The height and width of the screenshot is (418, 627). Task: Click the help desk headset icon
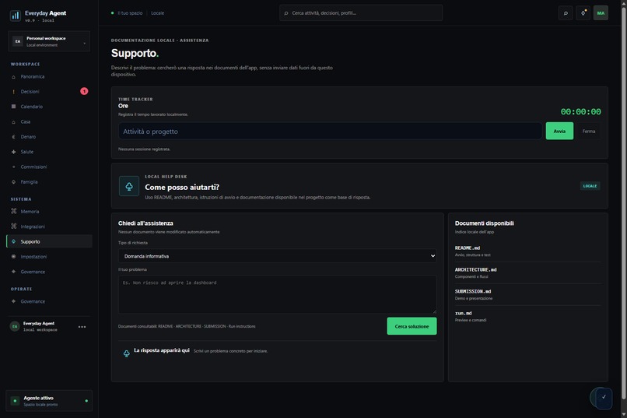129,186
